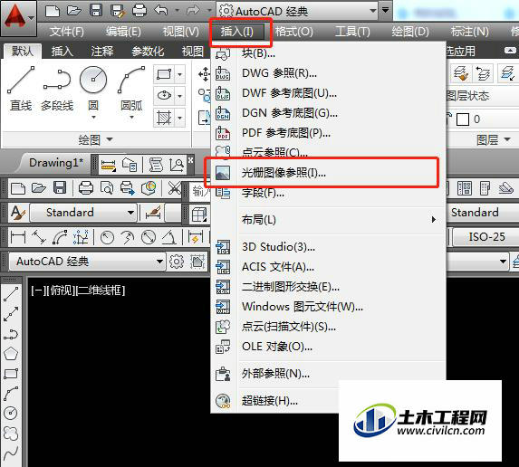Open the 视图(V) menu
The height and width of the screenshot is (467, 519).
[181, 32]
